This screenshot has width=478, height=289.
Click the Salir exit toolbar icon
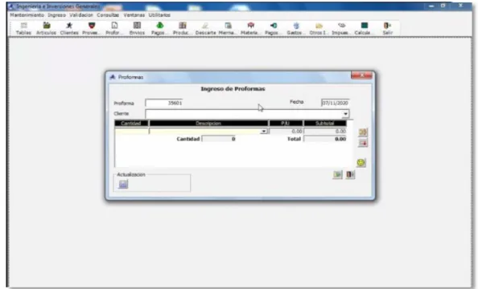[387, 29]
